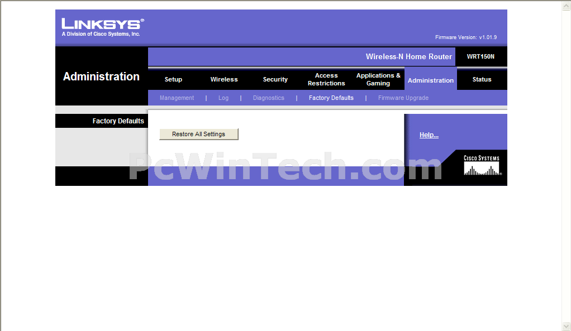The width and height of the screenshot is (571, 331).
Task: Open the Setup tab
Action: click(x=173, y=79)
